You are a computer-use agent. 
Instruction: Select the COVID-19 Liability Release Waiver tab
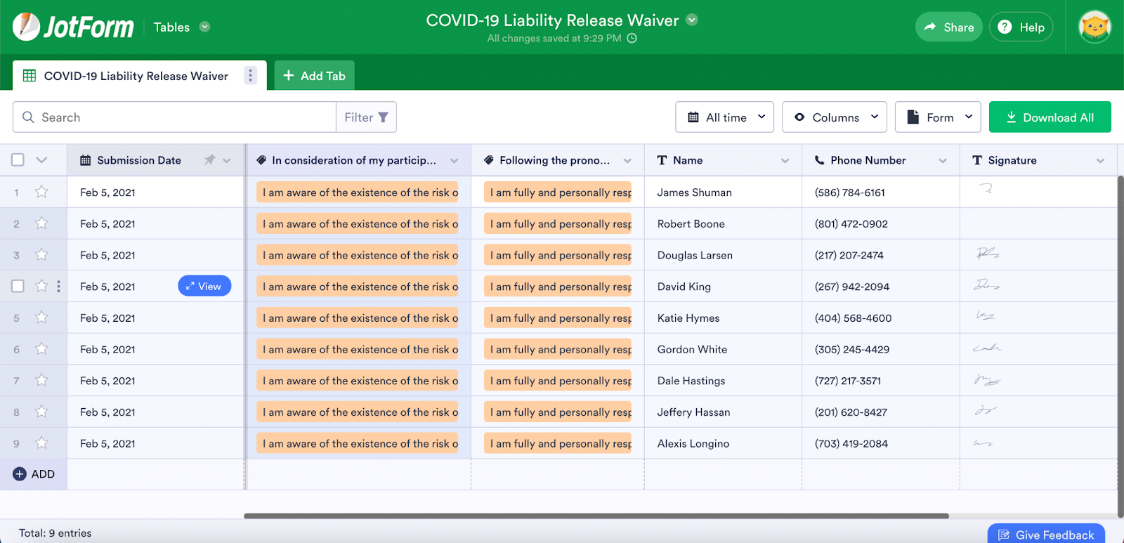[135, 76]
